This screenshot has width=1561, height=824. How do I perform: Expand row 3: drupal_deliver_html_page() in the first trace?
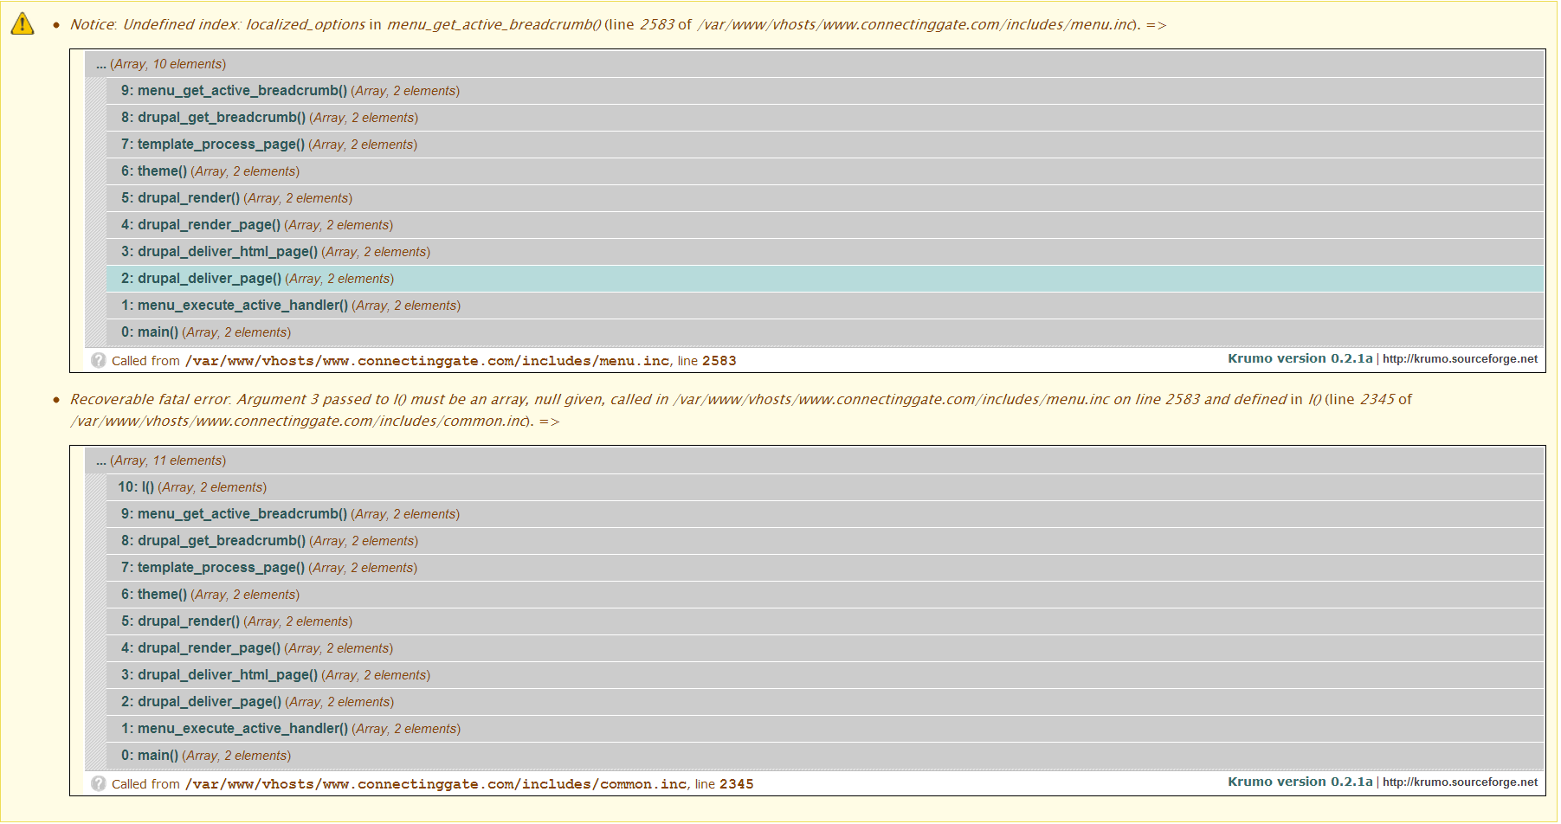(825, 252)
